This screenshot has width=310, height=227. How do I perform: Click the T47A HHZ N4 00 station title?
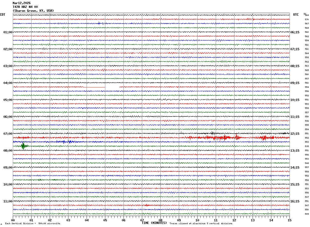(x=25, y=7)
